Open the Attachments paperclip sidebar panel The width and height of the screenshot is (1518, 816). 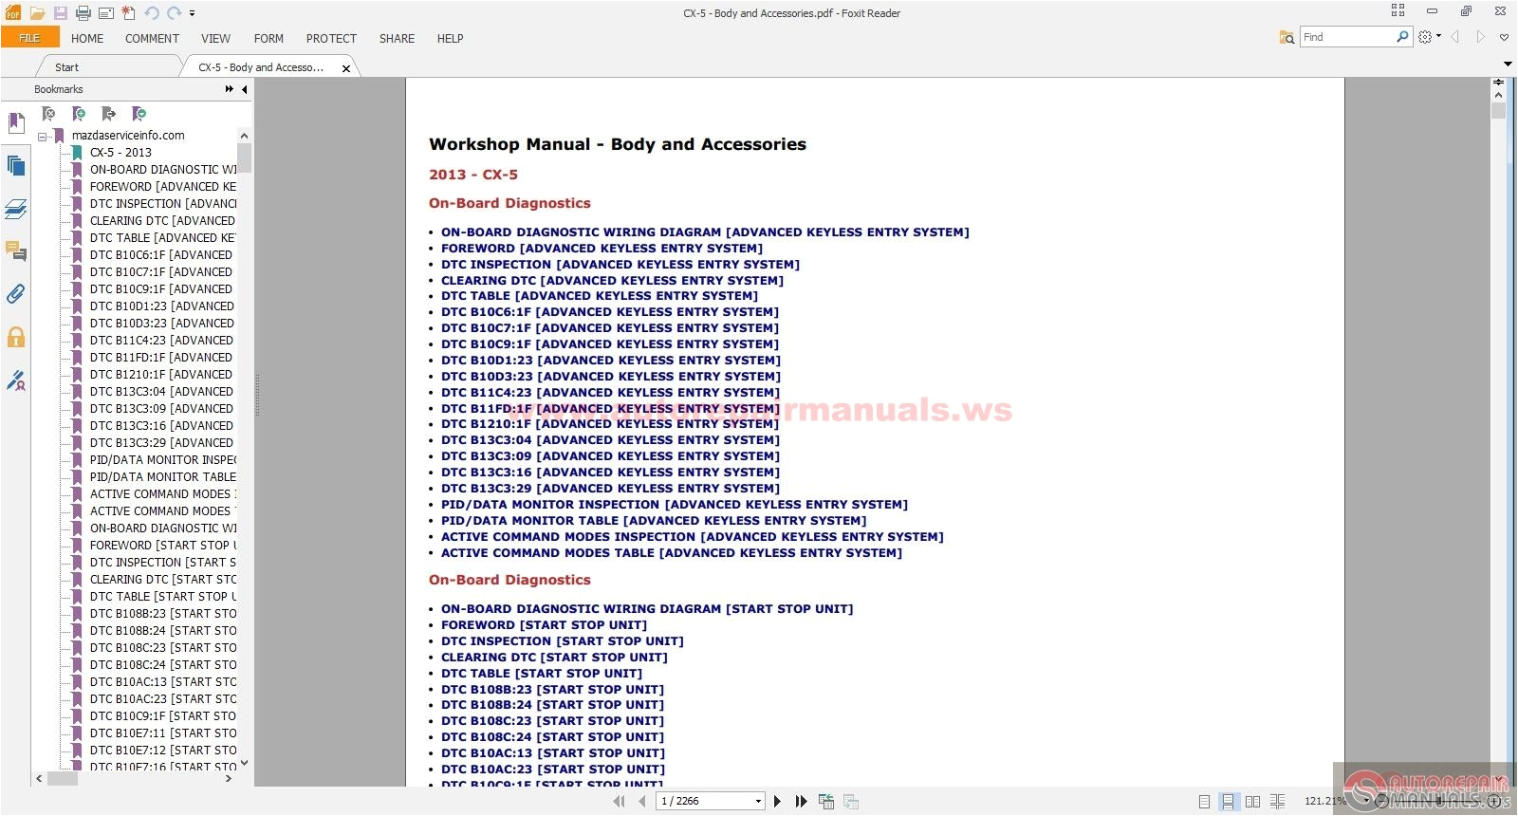(x=16, y=294)
